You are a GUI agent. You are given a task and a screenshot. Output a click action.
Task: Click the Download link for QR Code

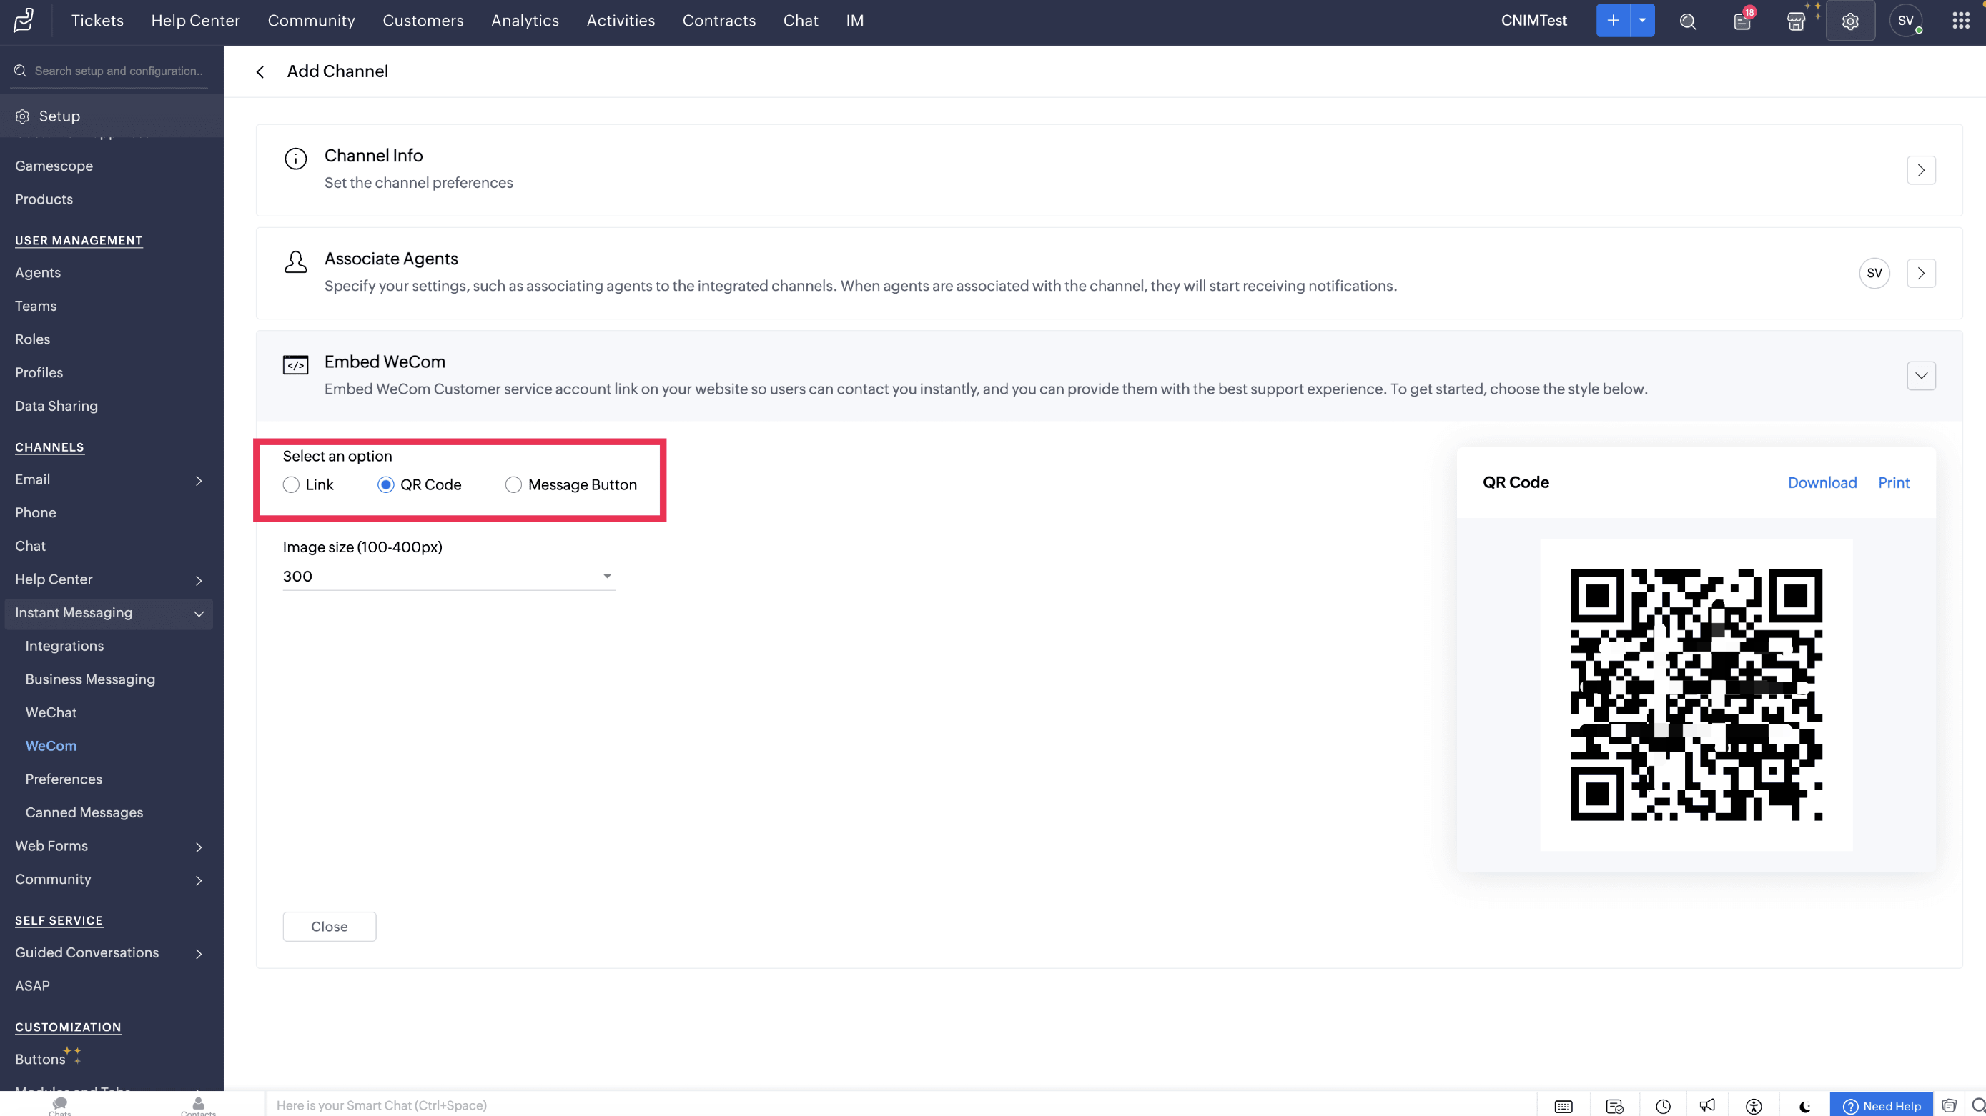pyautogui.click(x=1822, y=482)
